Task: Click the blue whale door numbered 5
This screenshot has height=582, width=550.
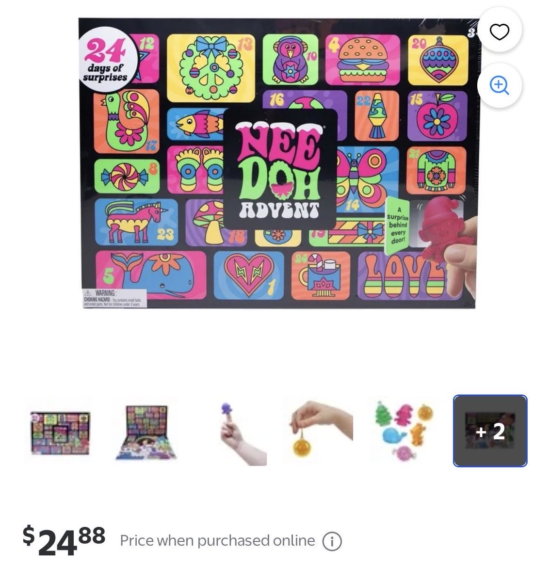Action: (151, 275)
